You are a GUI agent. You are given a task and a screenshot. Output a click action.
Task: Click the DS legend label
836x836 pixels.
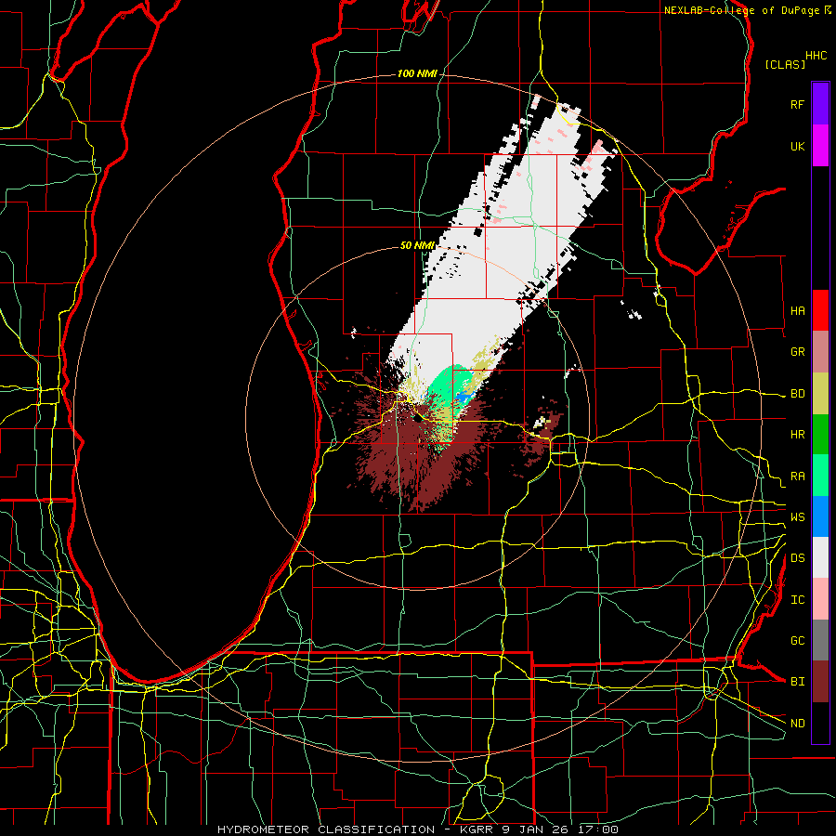pos(797,558)
